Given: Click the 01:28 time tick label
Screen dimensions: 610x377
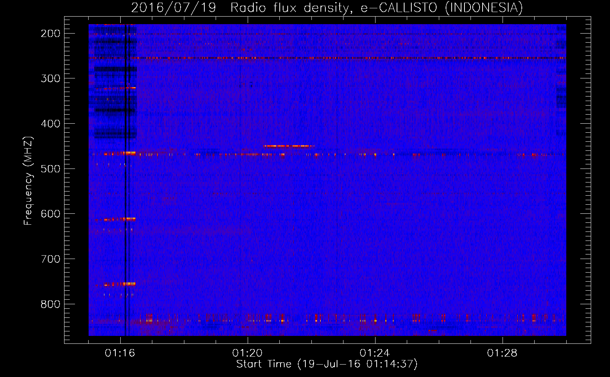Looking at the screenshot, I should tap(502, 353).
